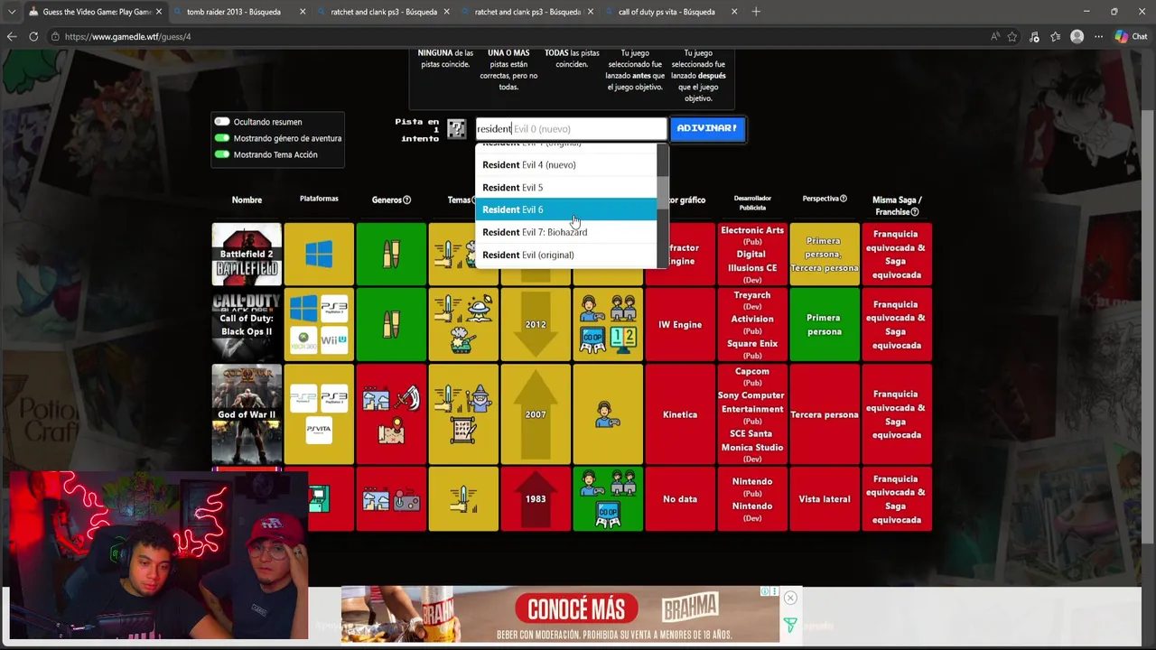This screenshot has height=650, width=1156.
Task: Click CONOCÉ MÁS on the Brahma ad
Action: (x=576, y=609)
